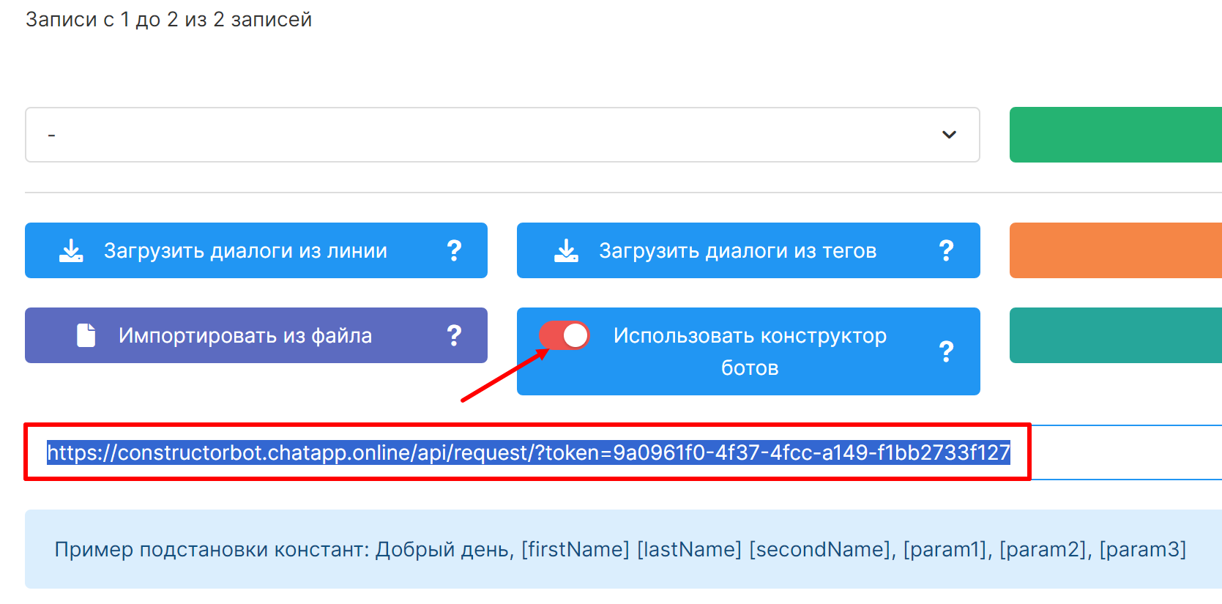This screenshot has height=604, width=1222.
Task: Click the download icon on "Загрузить диалоги из линии"
Action: (x=71, y=250)
